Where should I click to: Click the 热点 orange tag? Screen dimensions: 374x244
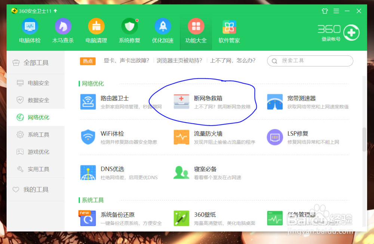pos(88,61)
